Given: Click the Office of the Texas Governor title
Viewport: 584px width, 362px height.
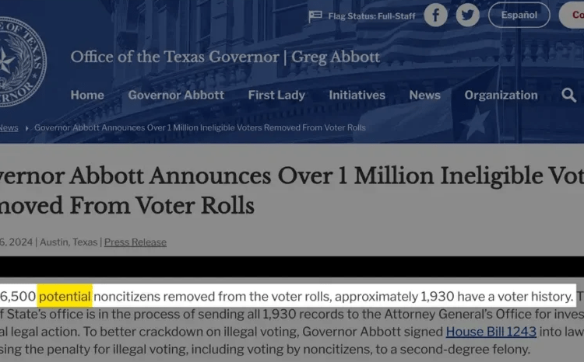Looking at the screenshot, I should click(x=225, y=57).
